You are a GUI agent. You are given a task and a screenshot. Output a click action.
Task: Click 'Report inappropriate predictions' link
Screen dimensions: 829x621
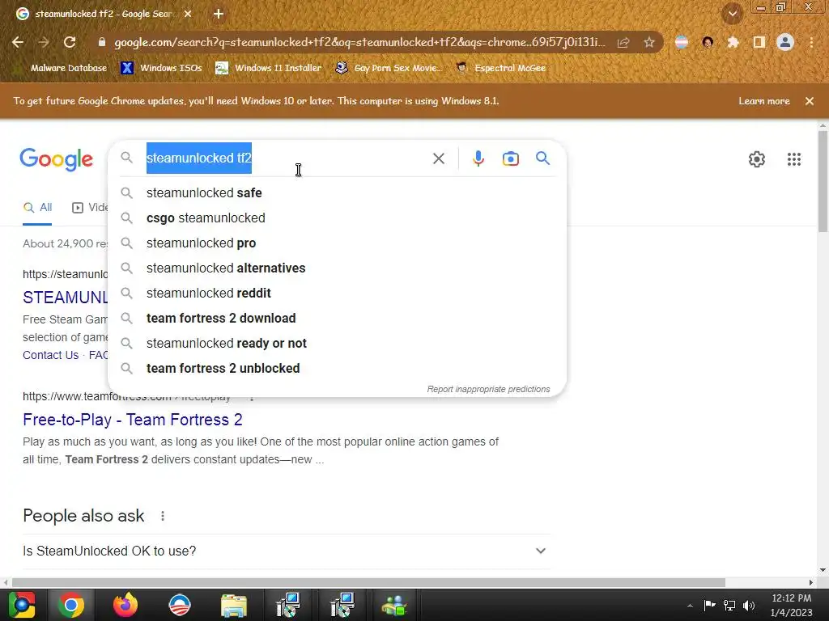[x=488, y=389]
